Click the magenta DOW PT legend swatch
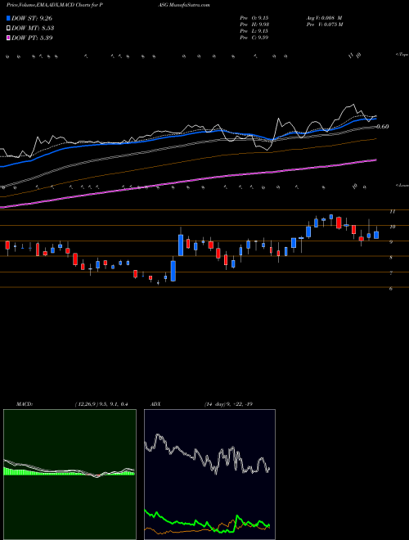The width and height of the screenshot is (409, 540). pos(9,38)
